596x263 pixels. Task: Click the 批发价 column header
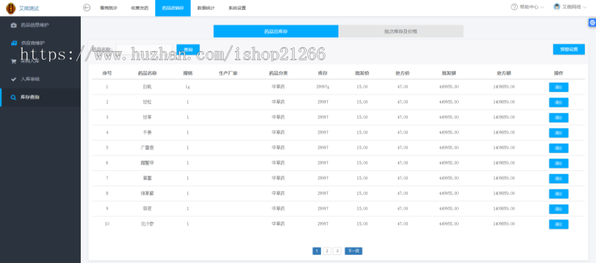[362, 73]
